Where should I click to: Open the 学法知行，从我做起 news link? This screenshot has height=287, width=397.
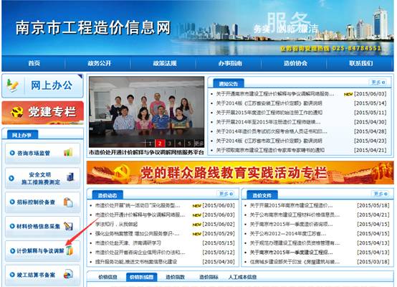pos(116,224)
